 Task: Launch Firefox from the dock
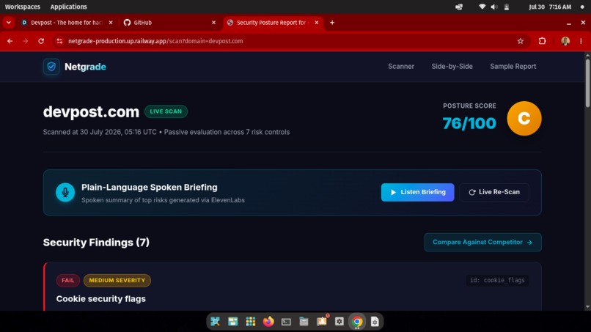coord(268,322)
